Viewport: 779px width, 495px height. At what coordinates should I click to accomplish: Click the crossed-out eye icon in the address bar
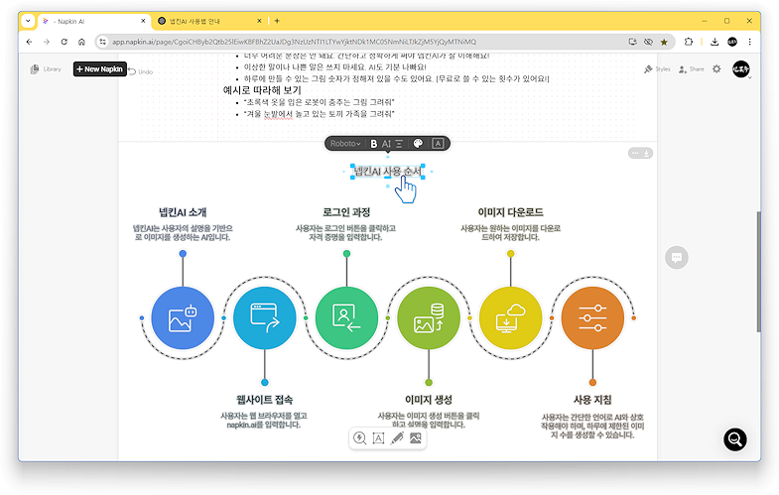click(648, 42)
